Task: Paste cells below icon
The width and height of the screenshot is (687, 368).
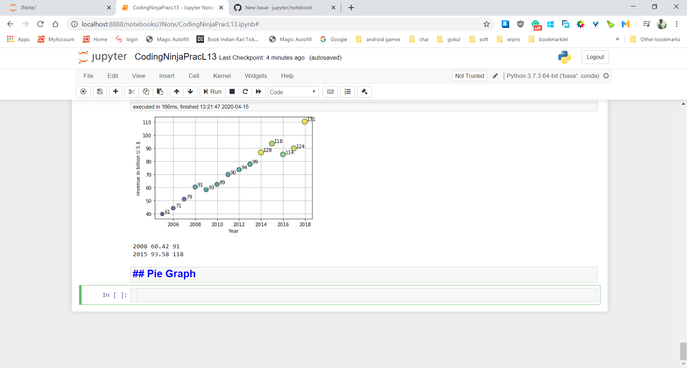Action: [160, 92]
